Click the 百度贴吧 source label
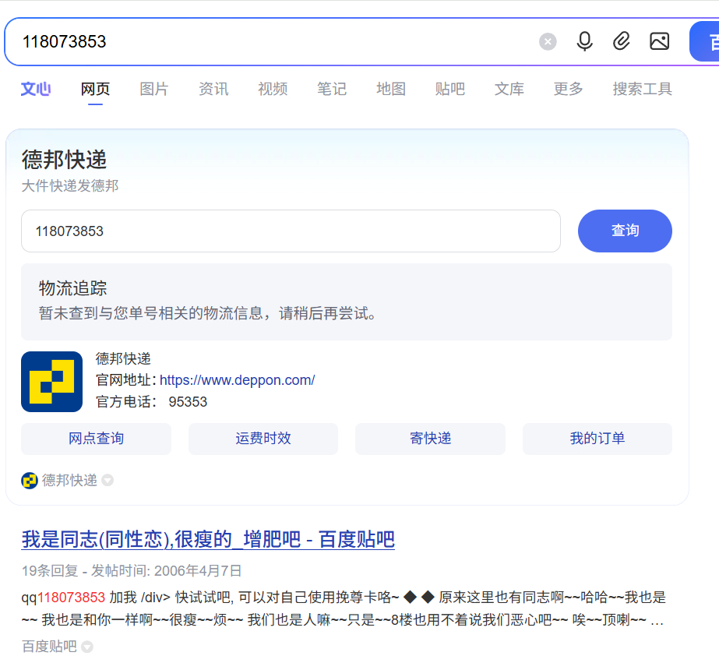 pyautogui.click(x=50, y=647)
